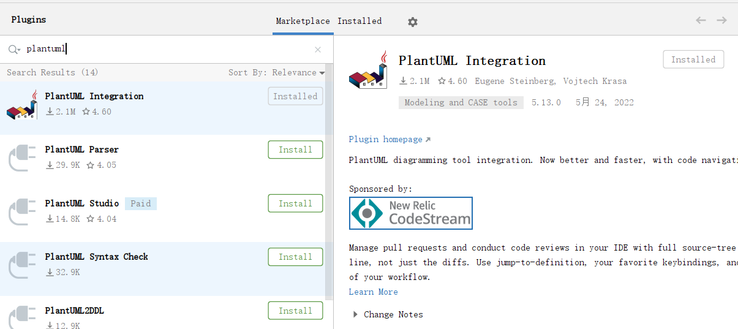This screenshot has width=738, height=329.
Task: Click the PlantUML Parser plug icon
Action: pos(23,157)
